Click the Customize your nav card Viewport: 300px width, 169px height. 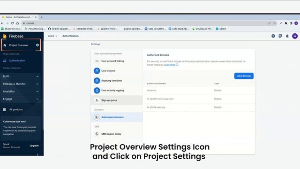point(21,128)
